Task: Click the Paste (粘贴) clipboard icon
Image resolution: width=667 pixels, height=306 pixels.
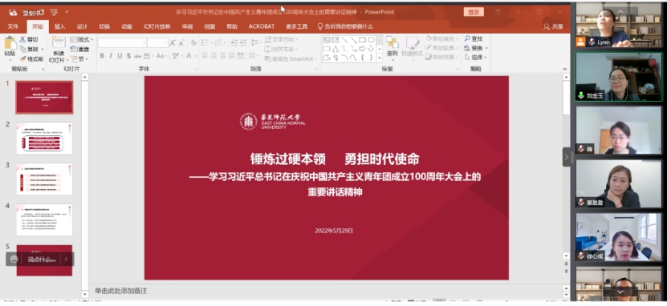Action: point(10,43)
